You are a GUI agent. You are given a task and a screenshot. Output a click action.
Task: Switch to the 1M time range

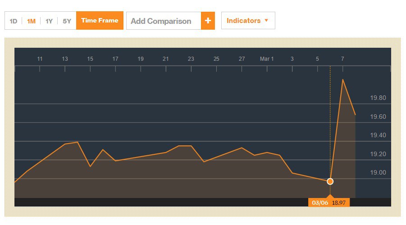[31, 21]
